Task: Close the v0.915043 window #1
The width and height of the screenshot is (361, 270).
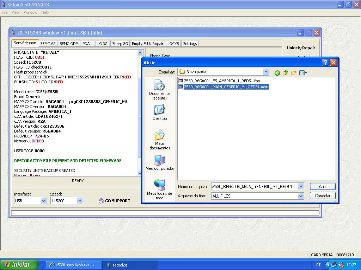Action: click(317, 33)
